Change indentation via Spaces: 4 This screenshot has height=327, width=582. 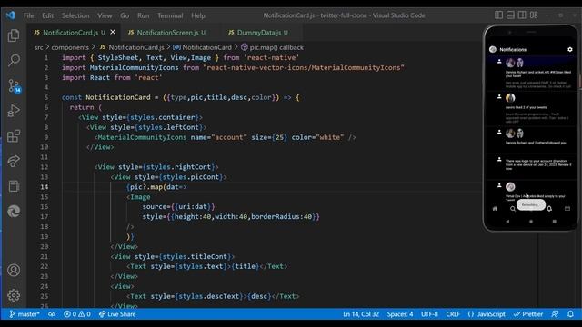pyautogui.click(x=400, y=314)
